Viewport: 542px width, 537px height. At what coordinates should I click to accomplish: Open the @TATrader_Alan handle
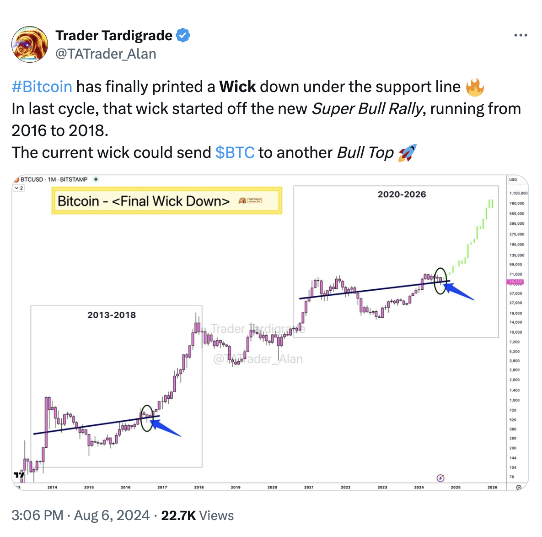pos(106,54)
